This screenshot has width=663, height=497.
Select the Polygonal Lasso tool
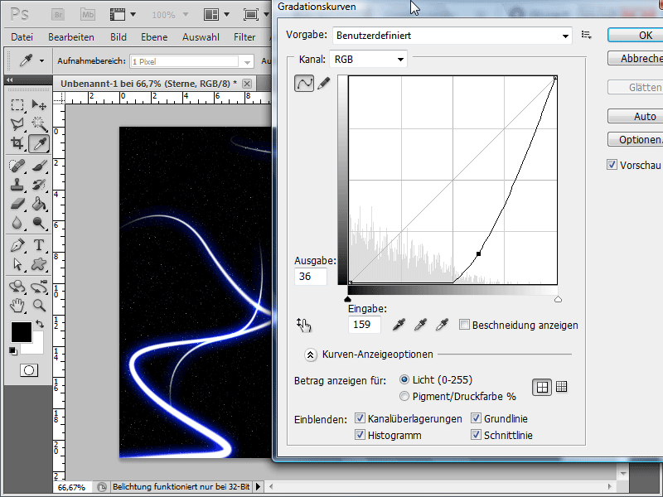[17, 123]
